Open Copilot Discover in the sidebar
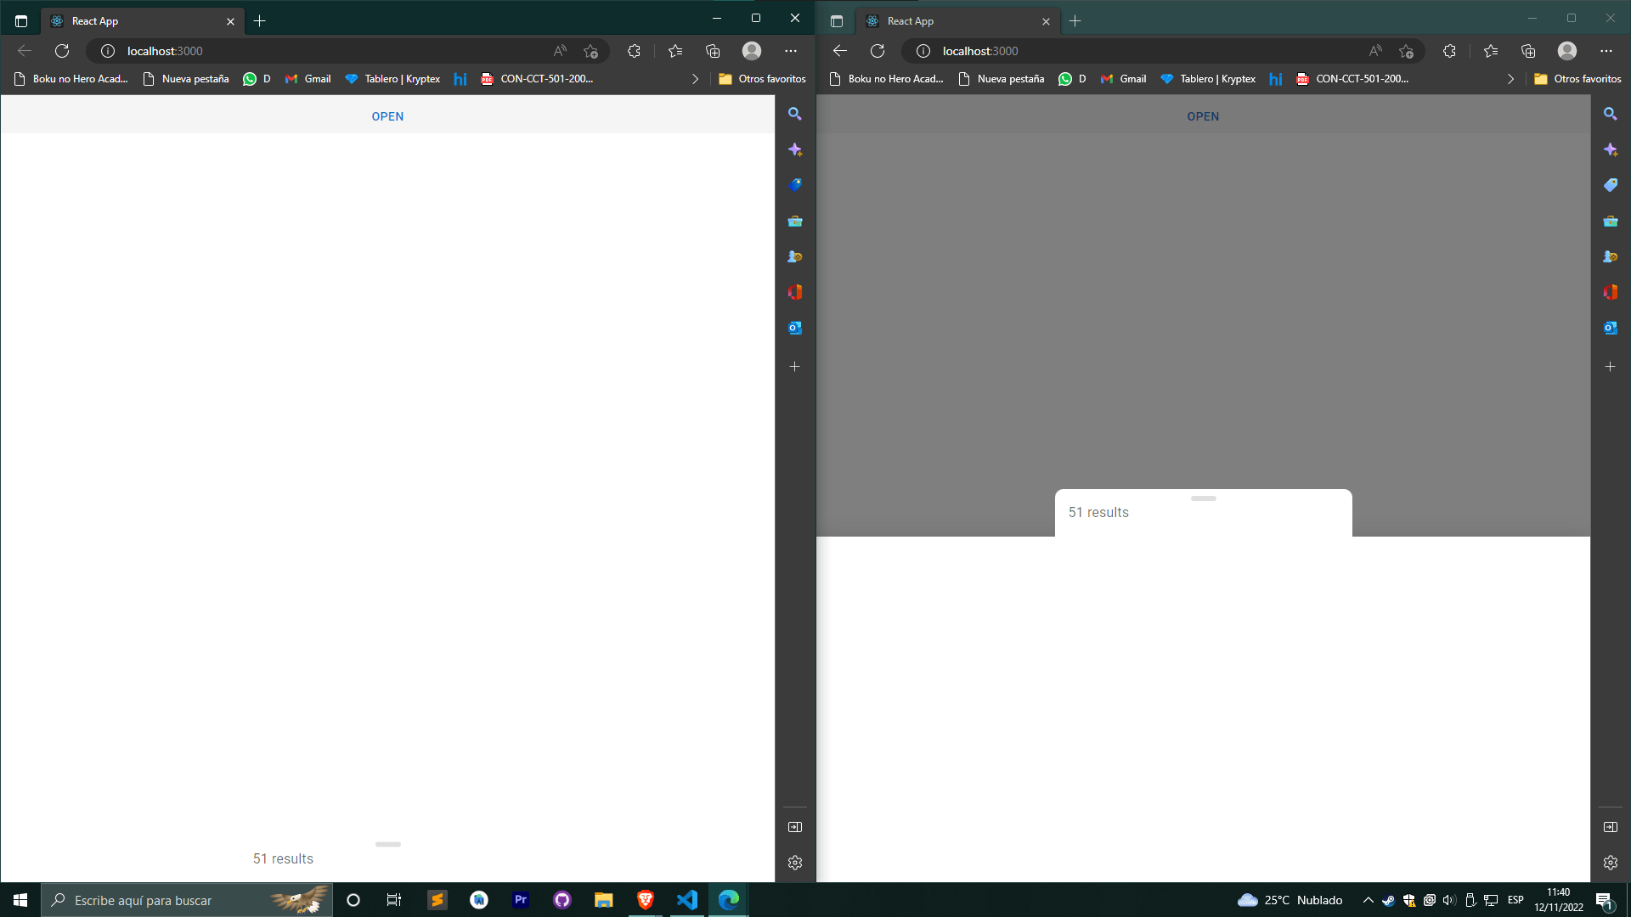The height and width of the screenshot is (917, 1631). (x=795, y=149)
